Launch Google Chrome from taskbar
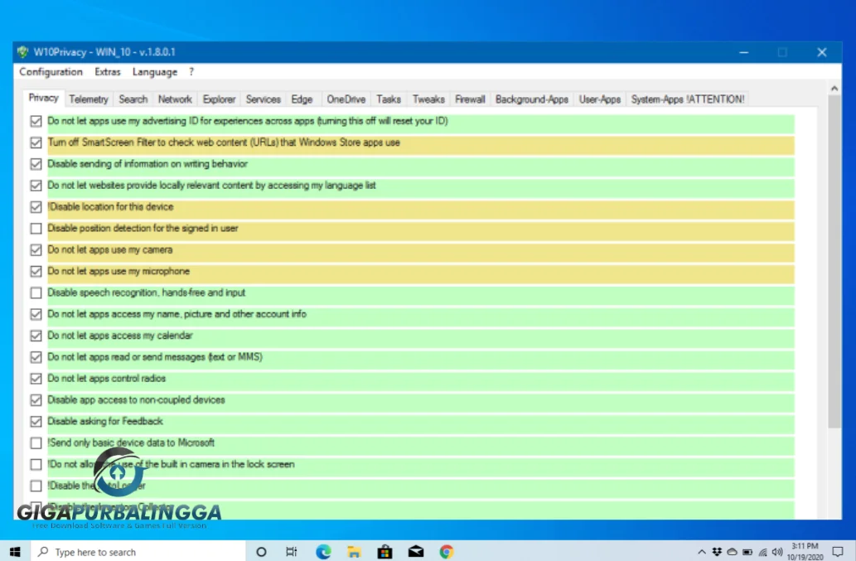 pos(447,552)
